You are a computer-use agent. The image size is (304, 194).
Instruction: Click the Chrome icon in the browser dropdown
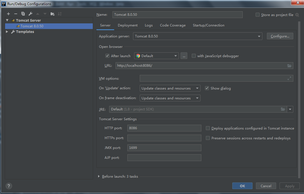coord(138,56)
